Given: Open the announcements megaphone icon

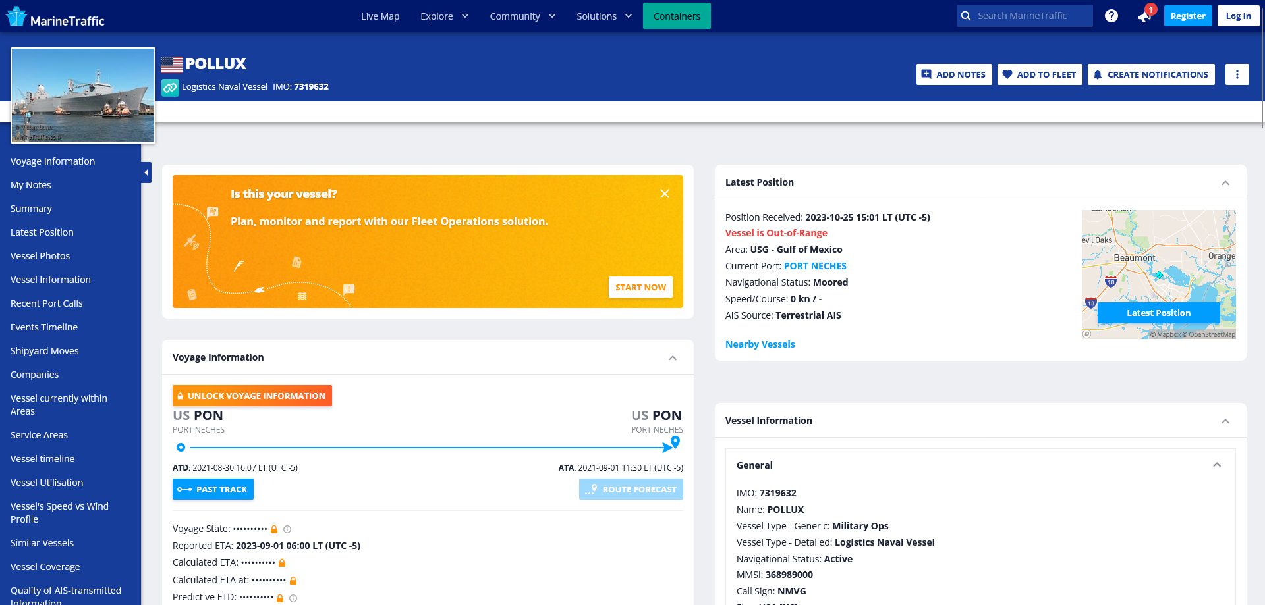Looking at the screenshot, I should 1145,16.
